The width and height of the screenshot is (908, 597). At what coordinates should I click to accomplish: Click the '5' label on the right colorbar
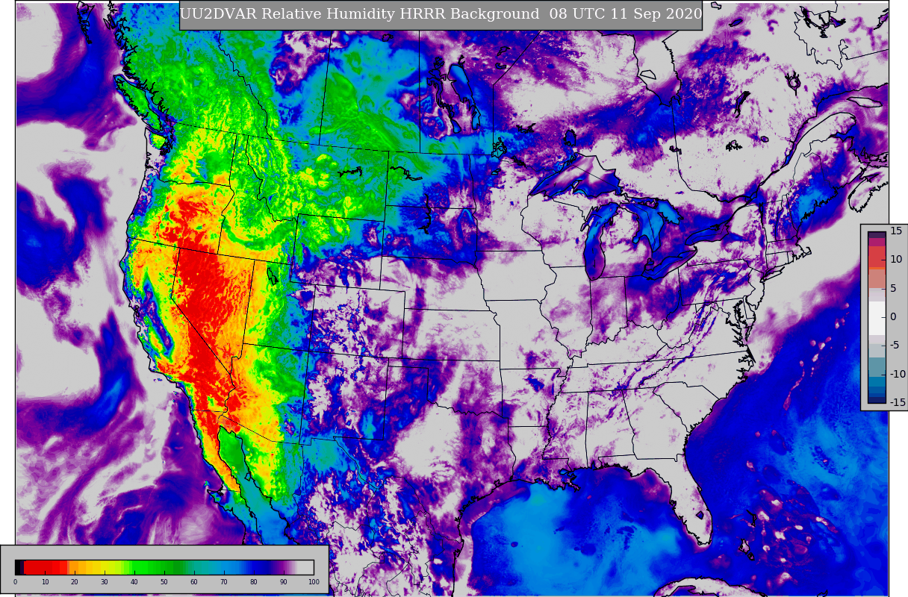point(892,288)
